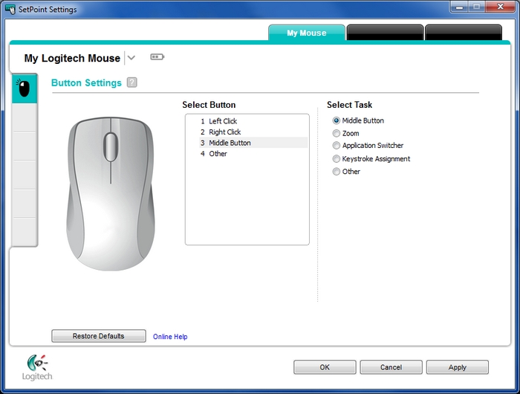Click the Cancel button

391,367
